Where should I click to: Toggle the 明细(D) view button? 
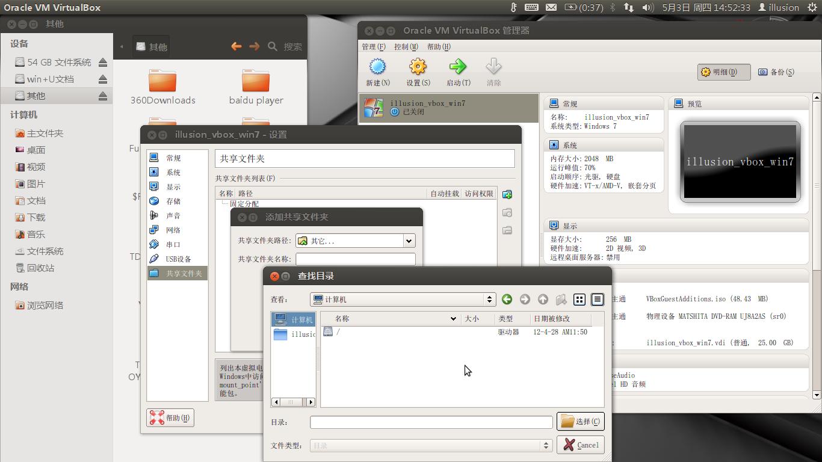pyautogui.click(x=724, y=72)
